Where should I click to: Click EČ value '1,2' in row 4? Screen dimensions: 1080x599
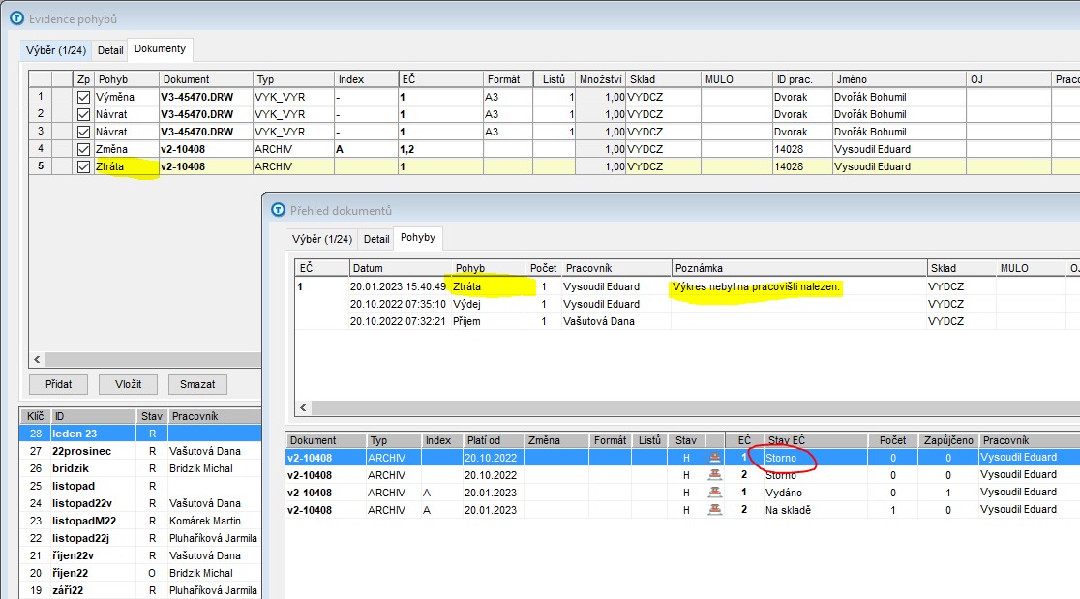tap(406, 149)
